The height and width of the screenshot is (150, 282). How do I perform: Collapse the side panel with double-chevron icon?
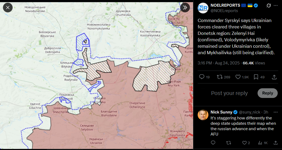click(185, 8)
